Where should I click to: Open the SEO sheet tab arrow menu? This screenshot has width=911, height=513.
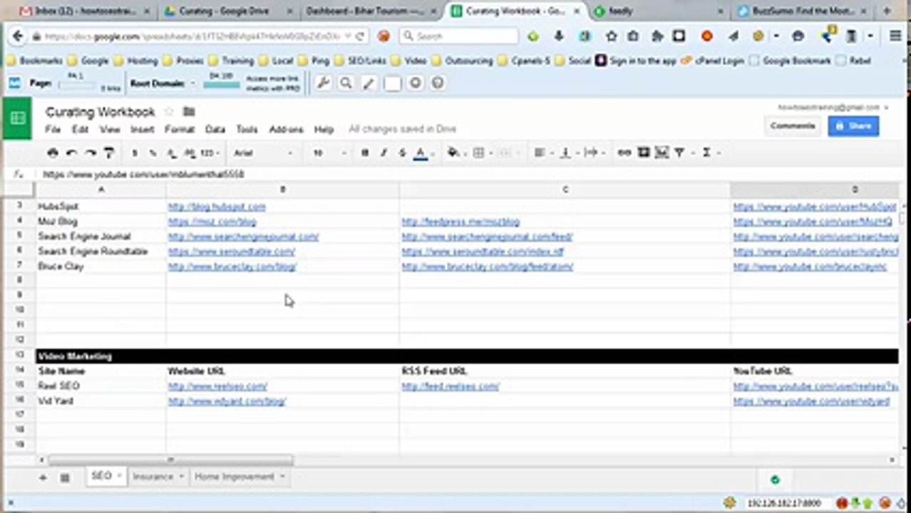[119, 476]
